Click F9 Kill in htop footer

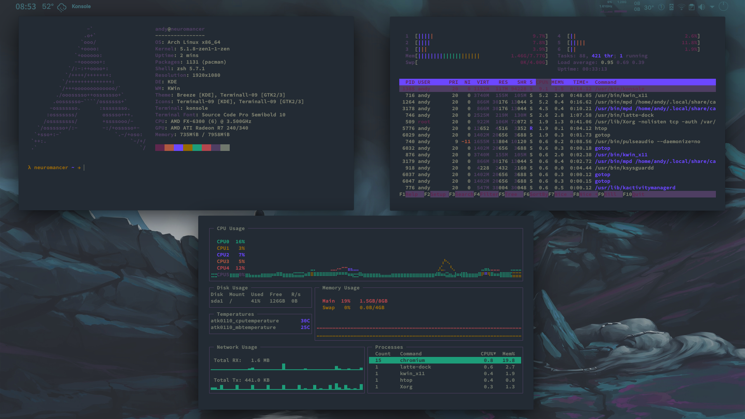click(610, 194)
